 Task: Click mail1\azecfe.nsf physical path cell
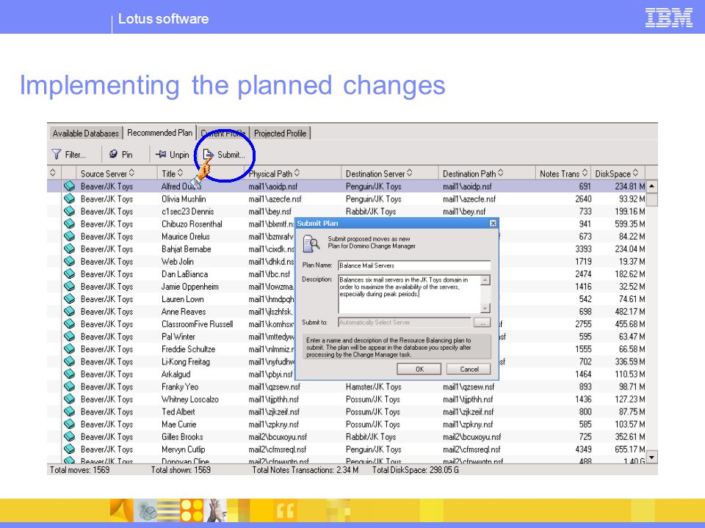275,199
